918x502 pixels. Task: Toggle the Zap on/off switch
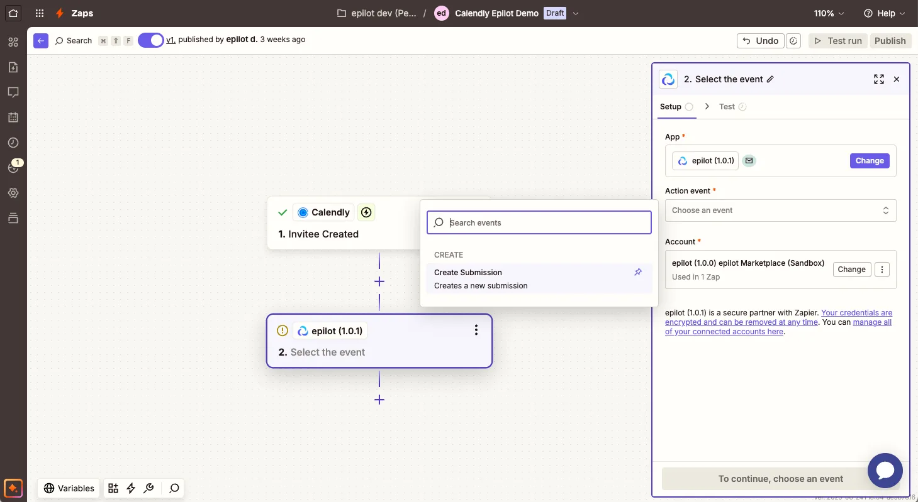point(150,40)
